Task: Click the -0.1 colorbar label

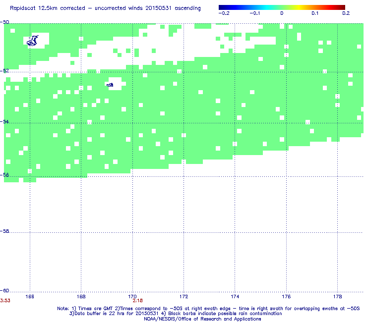Action: click(254, 13)
